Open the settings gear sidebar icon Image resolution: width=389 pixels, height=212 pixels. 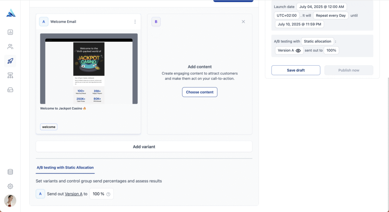pos(10,186)
